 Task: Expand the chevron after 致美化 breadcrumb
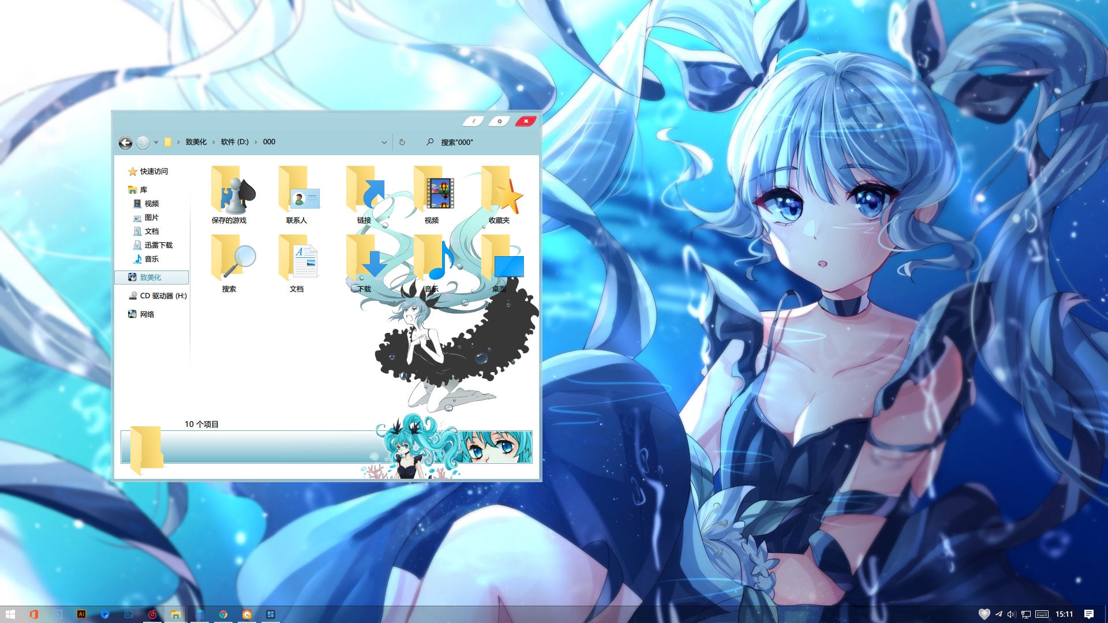pyautogui.click(x=214, y=142)
